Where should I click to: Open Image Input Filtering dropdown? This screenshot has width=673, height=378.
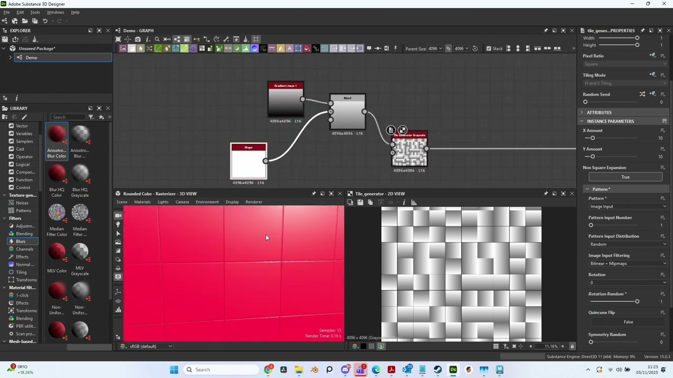pos(628,264)
